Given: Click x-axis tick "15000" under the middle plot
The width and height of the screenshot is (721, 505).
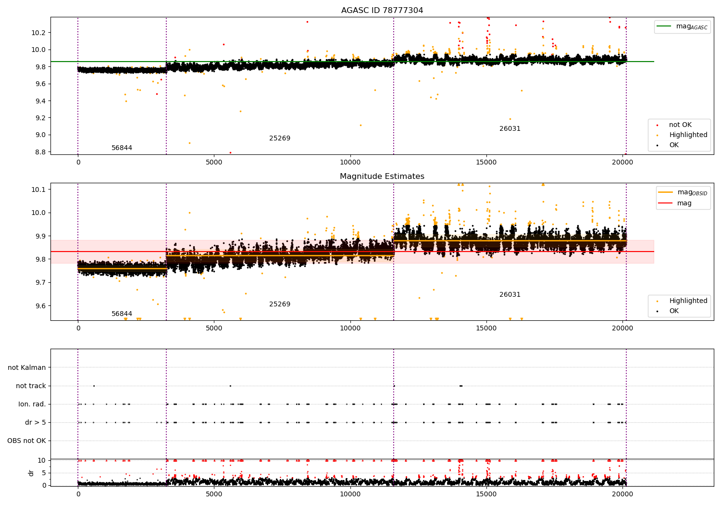Looking at the screenshot, I should (486, 328).
